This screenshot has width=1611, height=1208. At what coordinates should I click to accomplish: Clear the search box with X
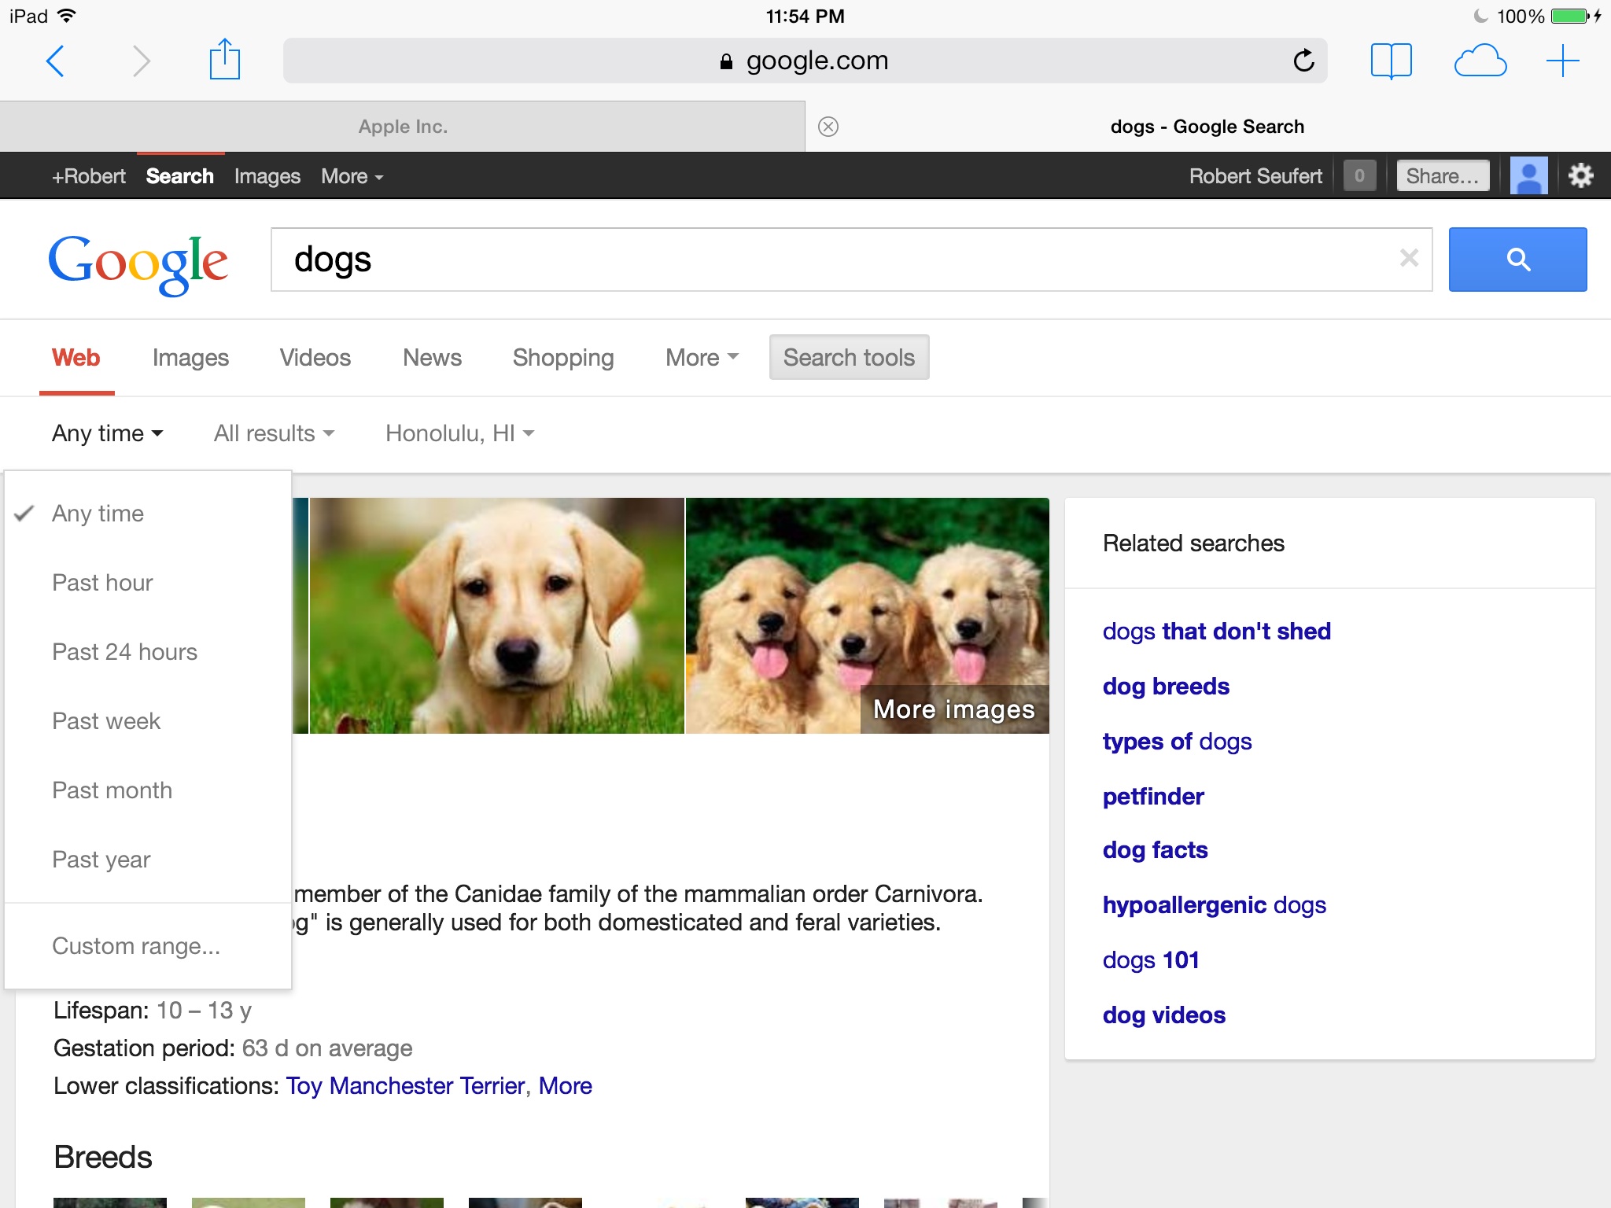click(1409, 258)
